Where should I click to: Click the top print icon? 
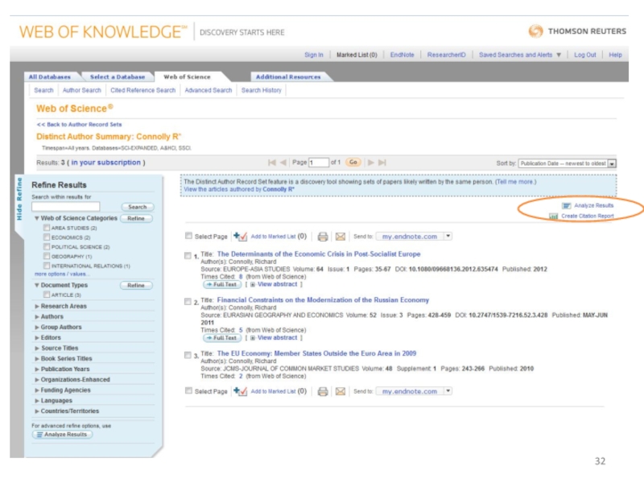click(323, 237)
